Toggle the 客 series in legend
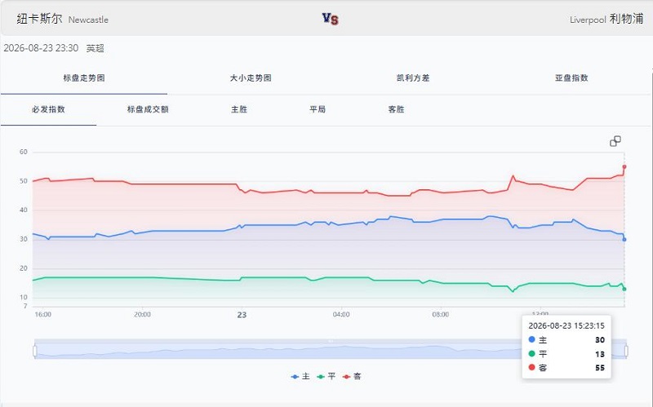 pos(352,376)
